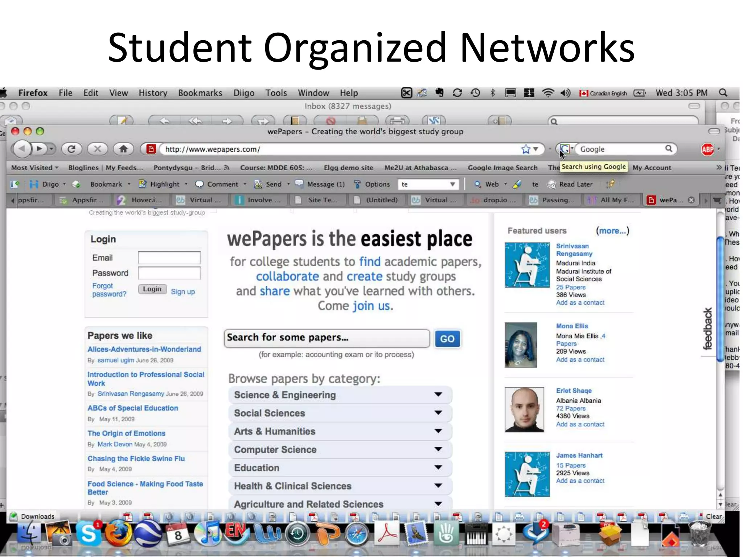Click Read Later in the Diigo toolbar
Image resolution: width=743 pixels, height=557 pixels.
[575, 184]
